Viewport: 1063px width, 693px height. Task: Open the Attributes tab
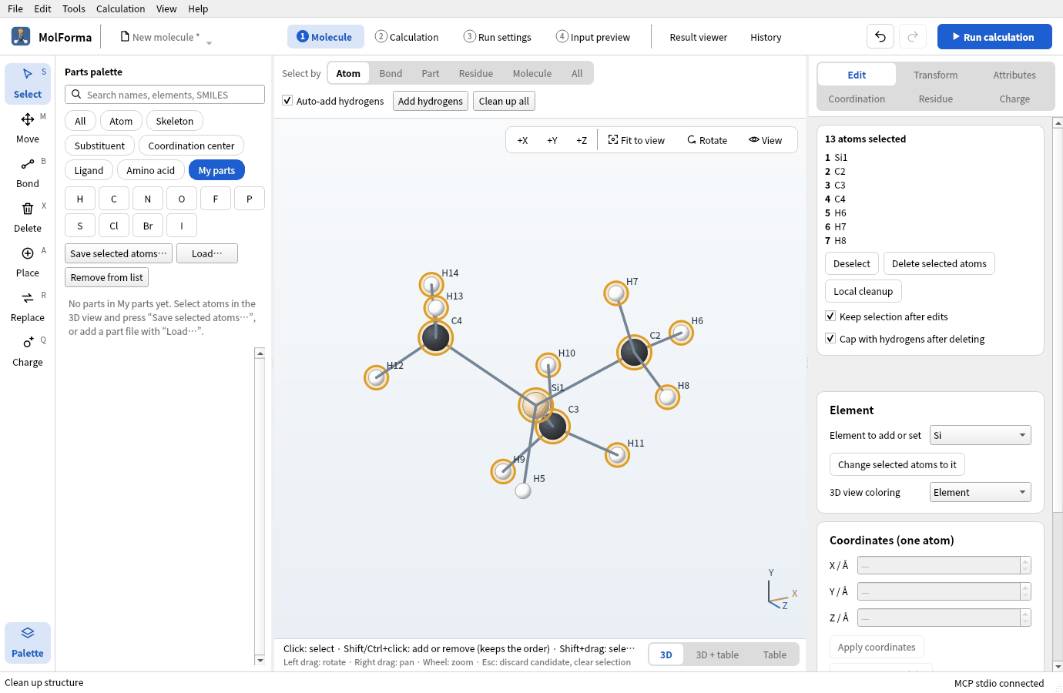[x=1014, y=75]
